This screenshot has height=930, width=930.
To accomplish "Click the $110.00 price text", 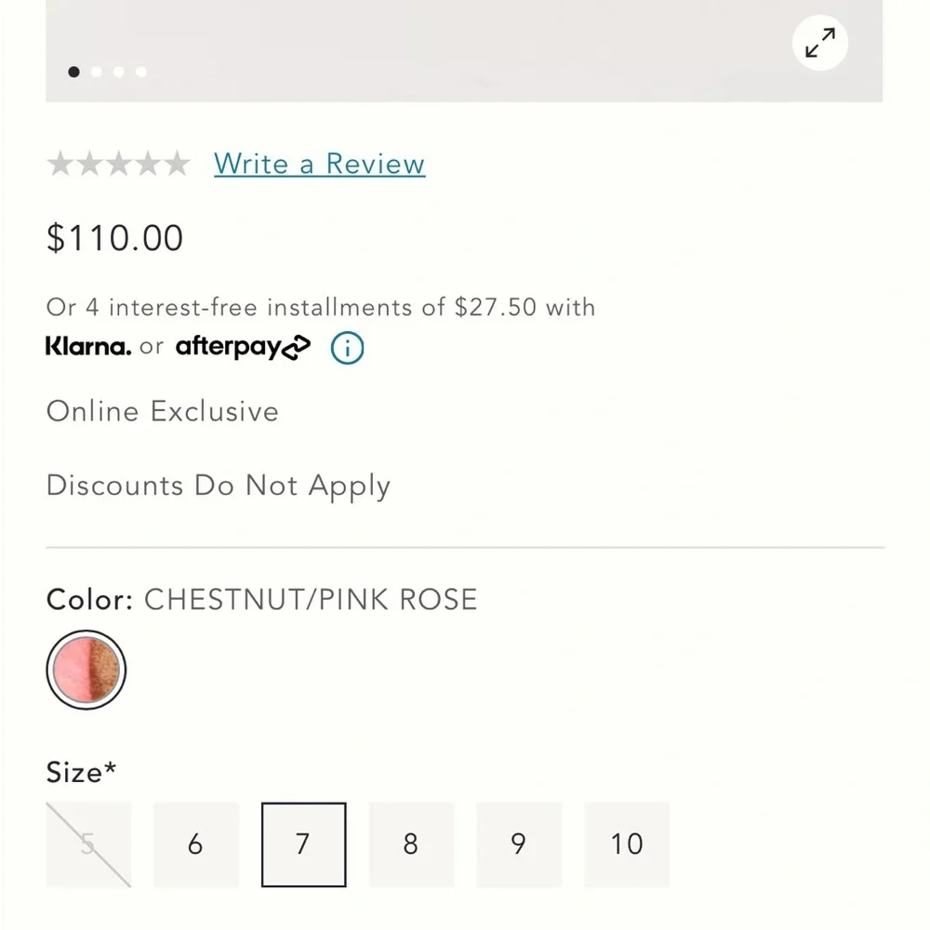I will 114,238.
